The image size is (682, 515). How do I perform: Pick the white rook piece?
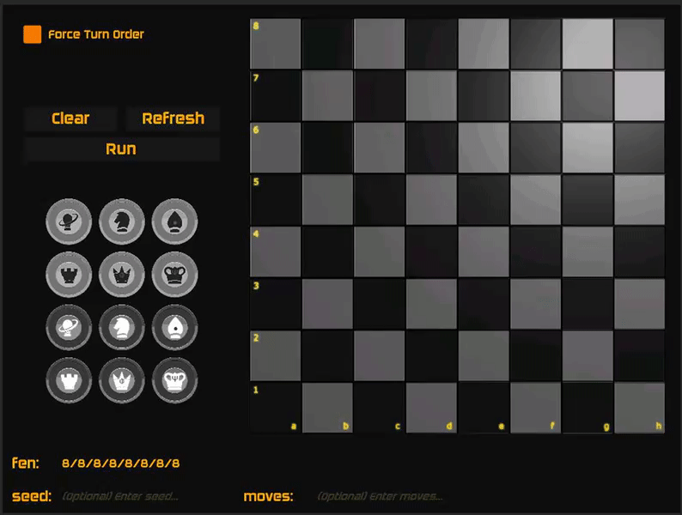[68, 380]
